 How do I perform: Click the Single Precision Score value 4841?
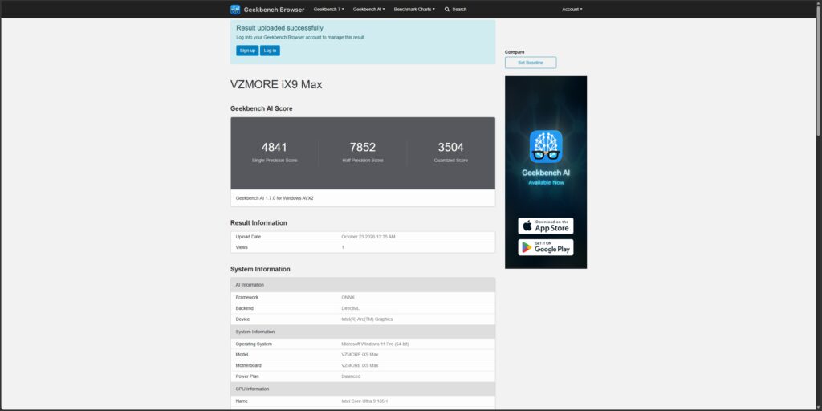275,148
